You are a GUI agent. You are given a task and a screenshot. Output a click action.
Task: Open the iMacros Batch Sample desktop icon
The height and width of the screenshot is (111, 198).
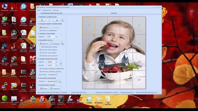pyautogui.click(x=14, y=101)
